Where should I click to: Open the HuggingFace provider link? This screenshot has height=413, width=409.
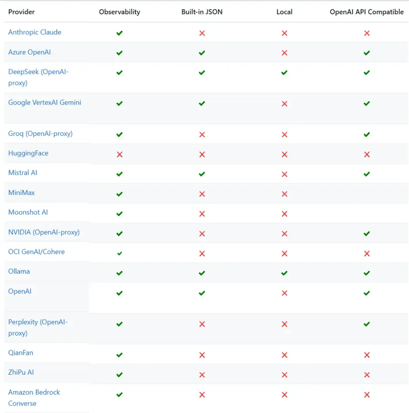click(x=28, y=153)
